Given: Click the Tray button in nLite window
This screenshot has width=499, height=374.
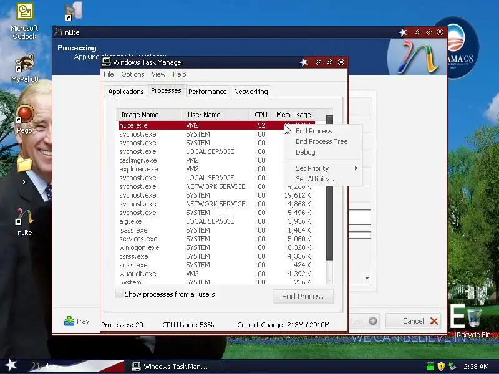Looking at the screenshot, I should (x=77, y=321).
